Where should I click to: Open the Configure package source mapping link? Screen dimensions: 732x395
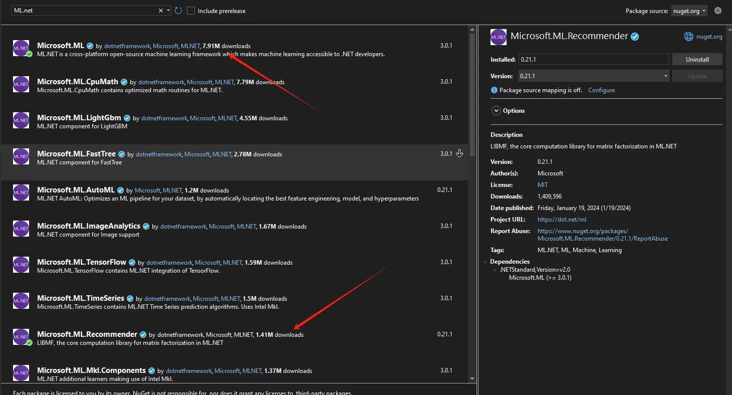tap(601, 90)
